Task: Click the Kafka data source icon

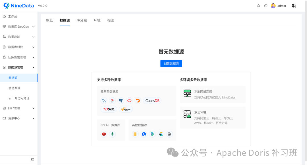Action: point(170,134)
